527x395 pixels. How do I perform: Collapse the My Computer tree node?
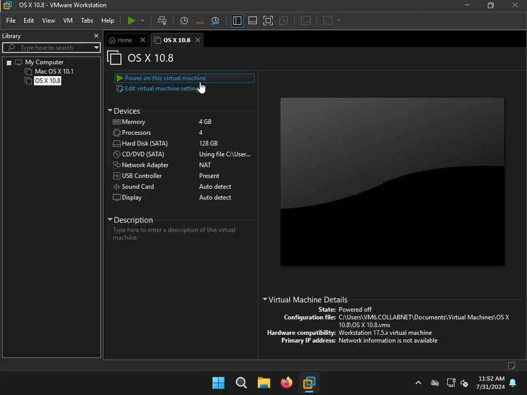pos(9,63)
